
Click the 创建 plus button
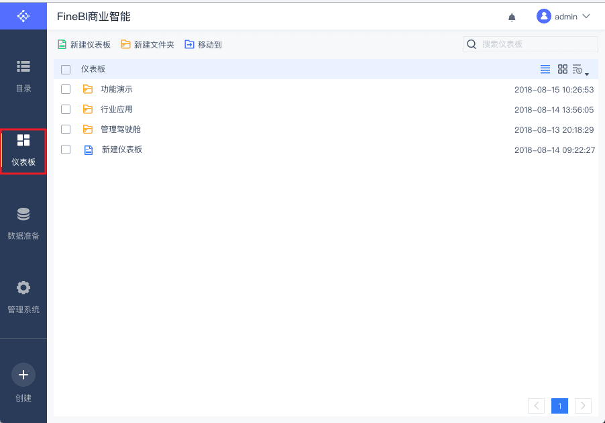(23, 375)
